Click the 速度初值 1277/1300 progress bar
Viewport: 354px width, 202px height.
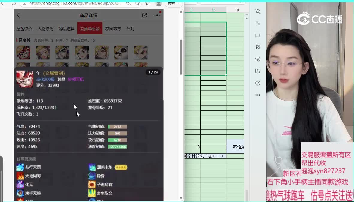point(117,147)
